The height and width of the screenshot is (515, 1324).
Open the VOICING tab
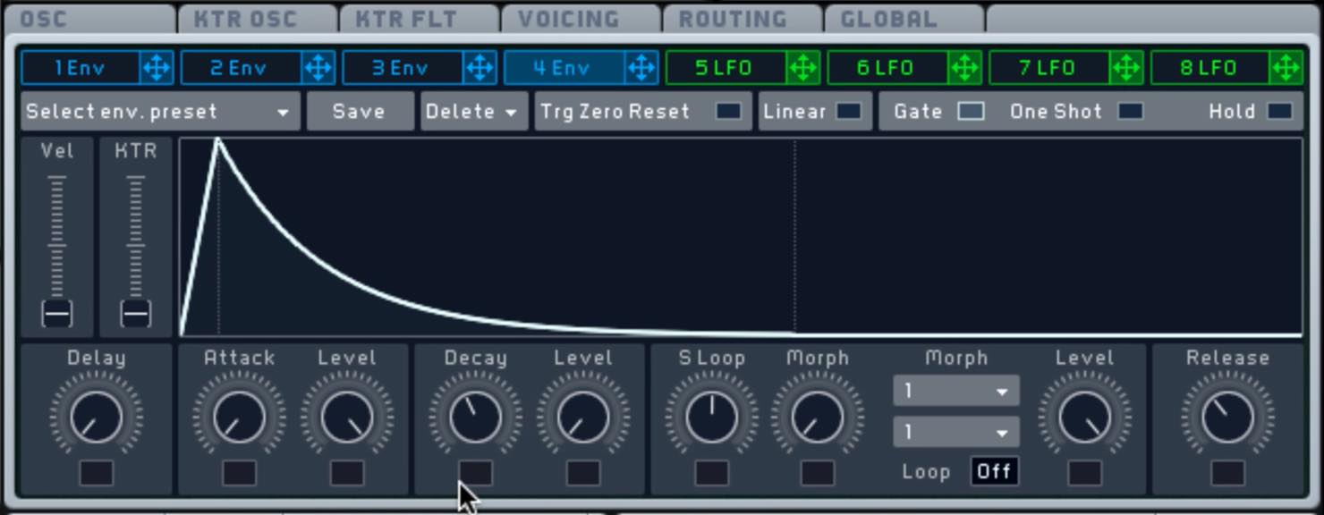tap(581, 19)
